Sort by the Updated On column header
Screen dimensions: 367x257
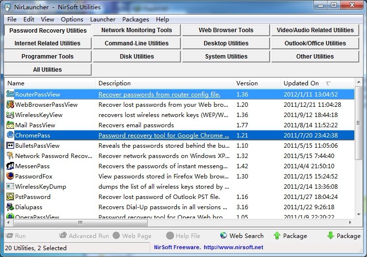[x=301, y=83]
